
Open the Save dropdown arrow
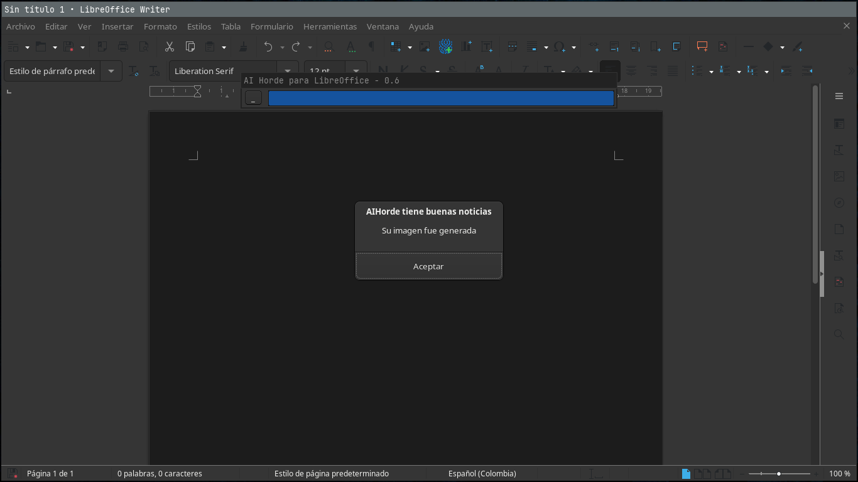[82, 47]
